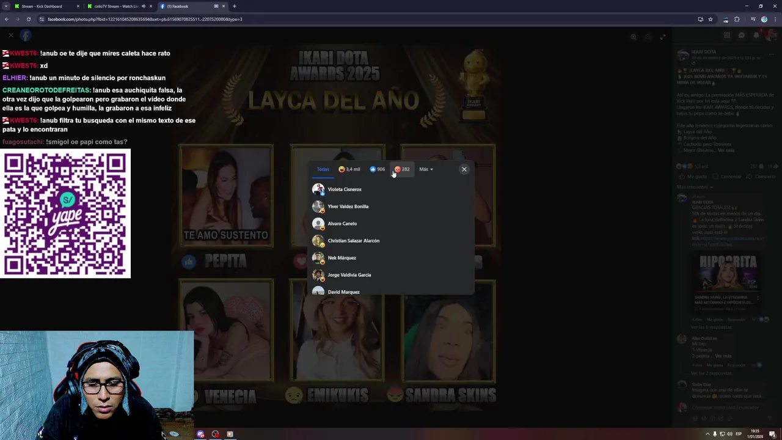Expand the Más relevantes comment sort
This screenshot has width=782, height=440.
click(x=695, y=186)
